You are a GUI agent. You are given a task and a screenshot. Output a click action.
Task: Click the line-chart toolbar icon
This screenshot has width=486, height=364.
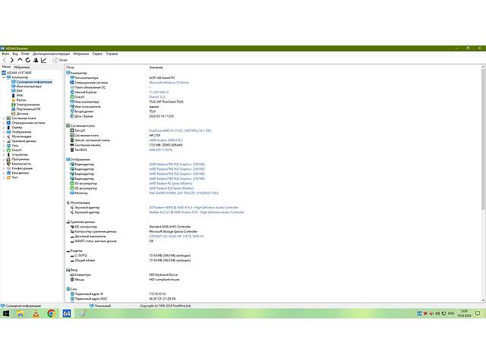pos(44,60)
